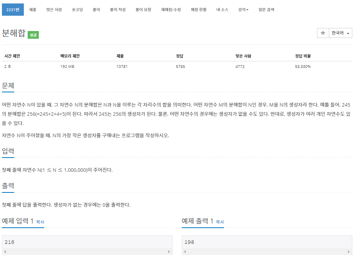Open the 재채점/수정 page

pos(171,10)
